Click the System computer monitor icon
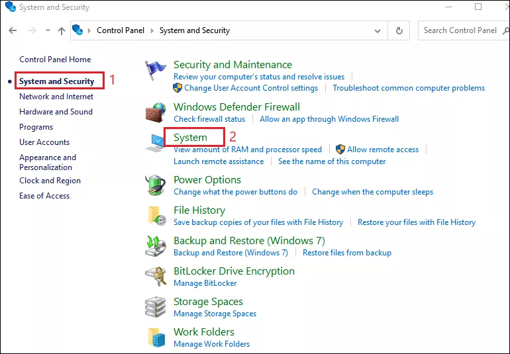 point(155,143)
